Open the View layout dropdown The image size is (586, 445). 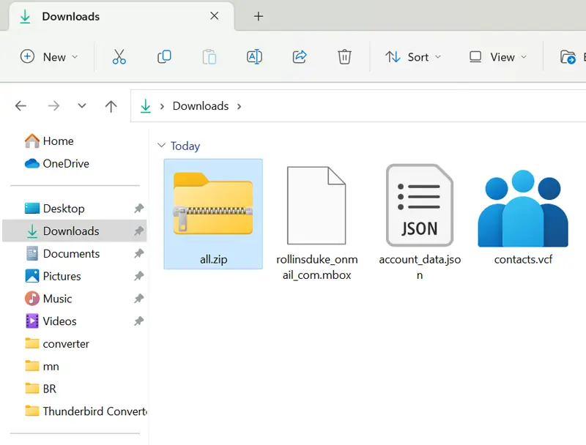click(x=498, y=57)
